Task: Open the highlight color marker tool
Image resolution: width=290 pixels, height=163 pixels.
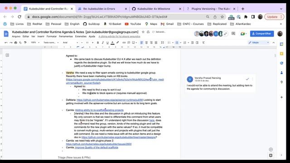Action: tap(117, 43)
